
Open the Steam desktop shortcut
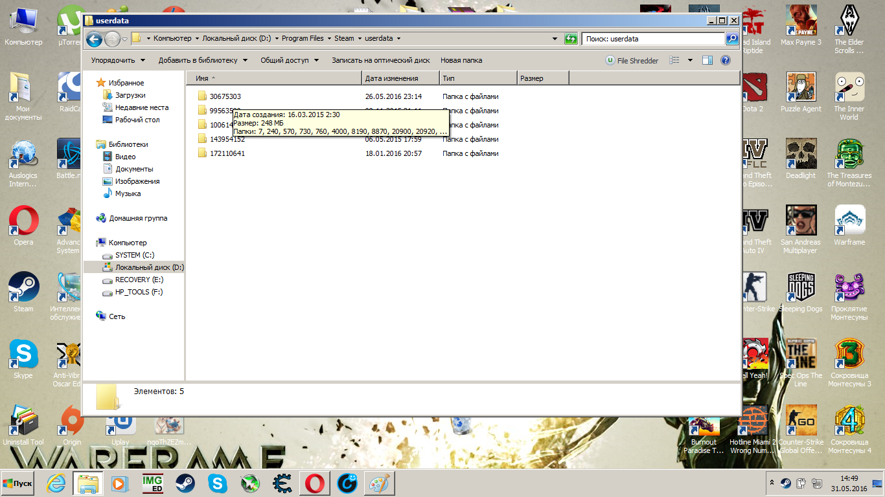pyautogui.click(x=23, y=292)
